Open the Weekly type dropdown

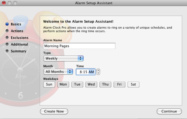(64, 58)
